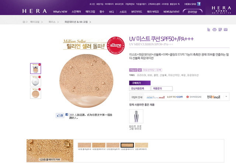Click the note/scrap icon beside printer
This screenshot has width=236, height=163.
220,29
